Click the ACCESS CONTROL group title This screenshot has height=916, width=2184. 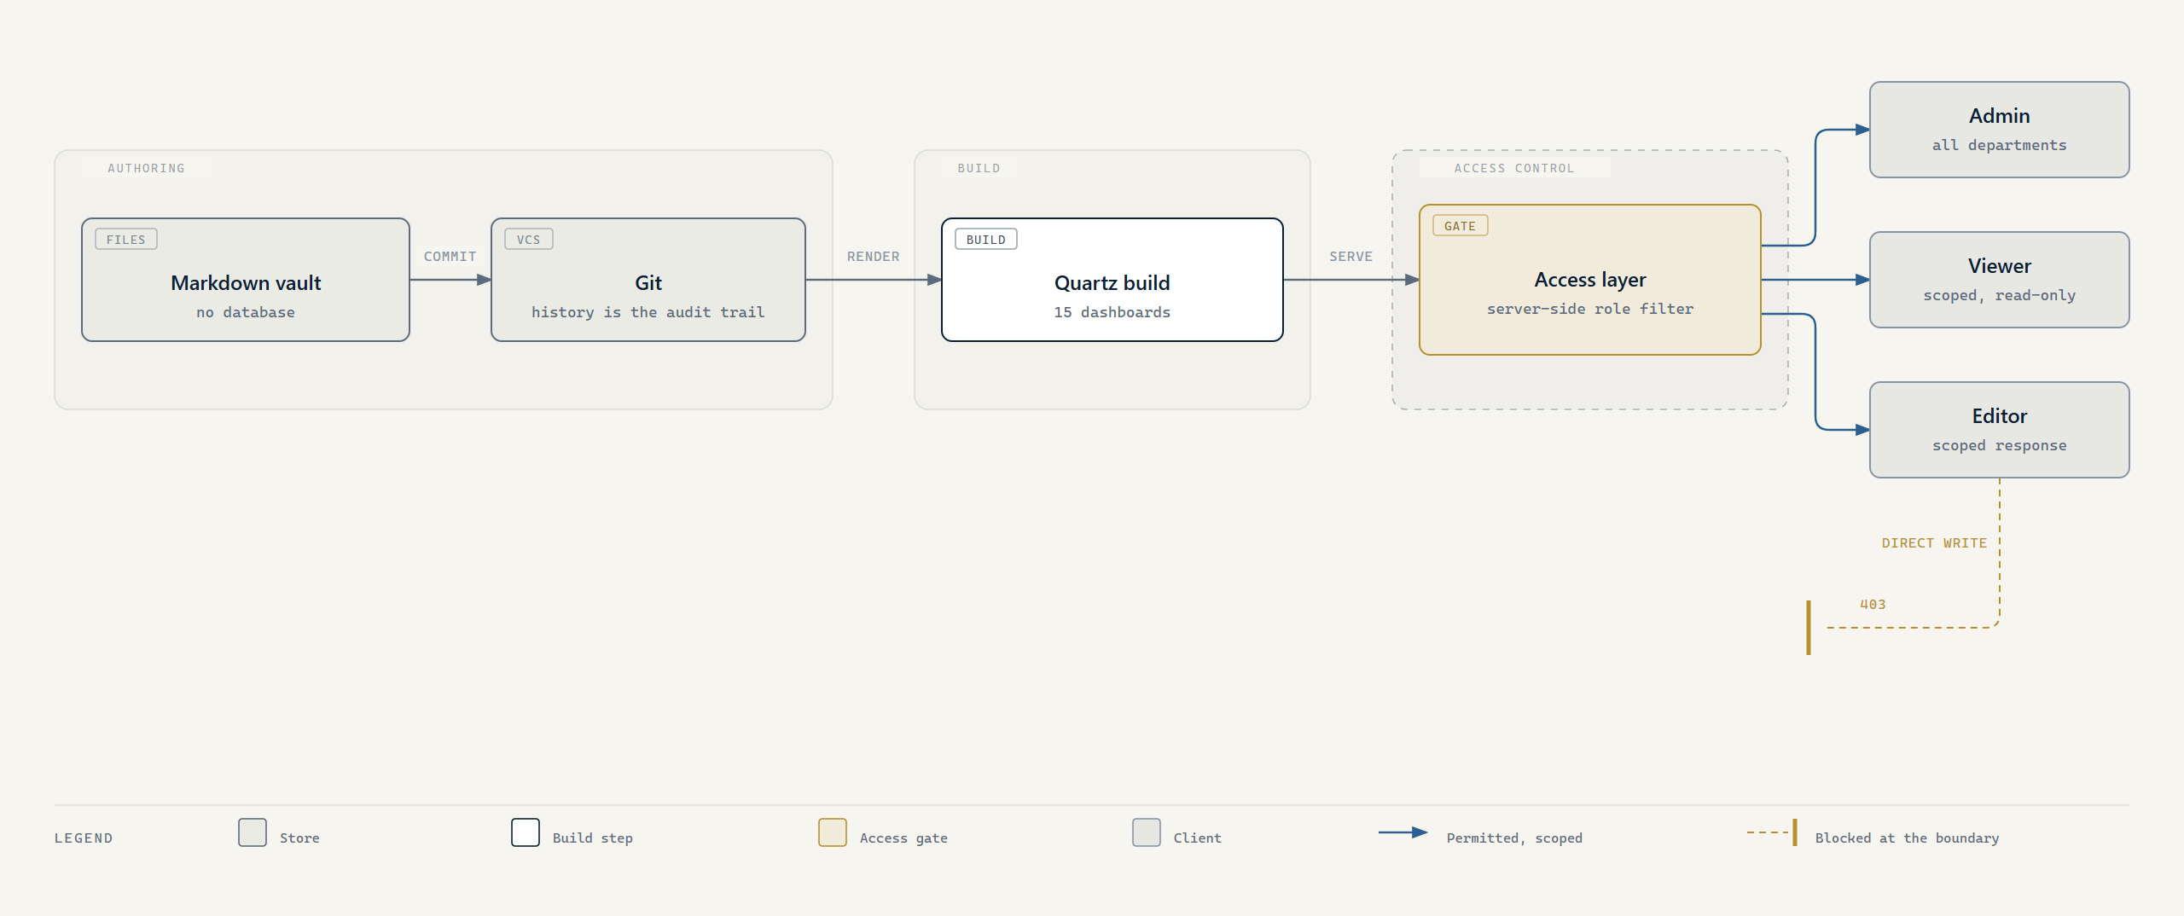(1514, 168)
